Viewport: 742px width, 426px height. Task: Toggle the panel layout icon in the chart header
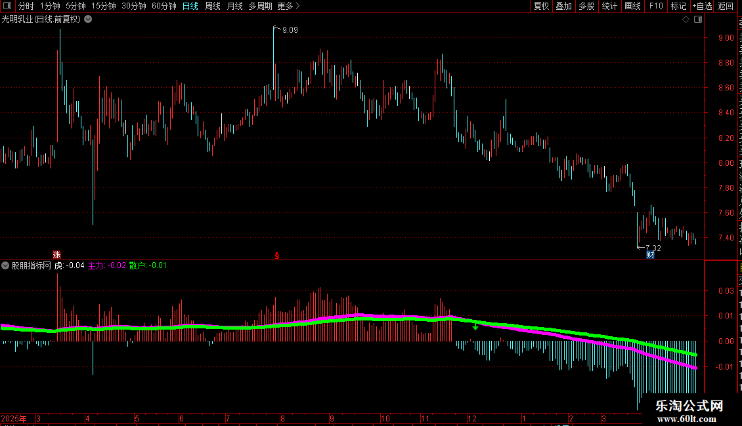pyautogui.click(x=698, y=20)
